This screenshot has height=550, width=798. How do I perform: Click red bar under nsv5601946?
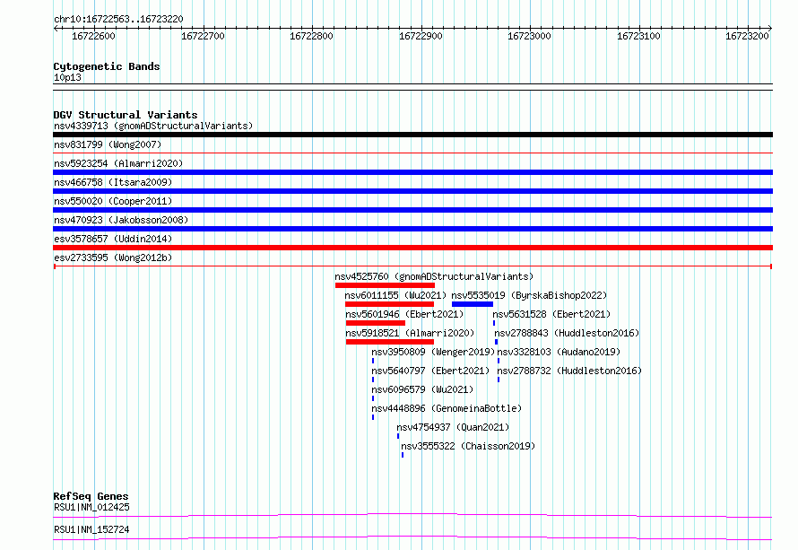click(376, 323)
